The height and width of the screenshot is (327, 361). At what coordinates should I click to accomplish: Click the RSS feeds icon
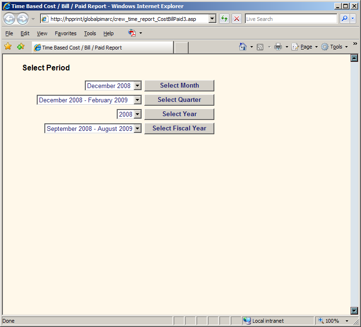tap(260, 47)
